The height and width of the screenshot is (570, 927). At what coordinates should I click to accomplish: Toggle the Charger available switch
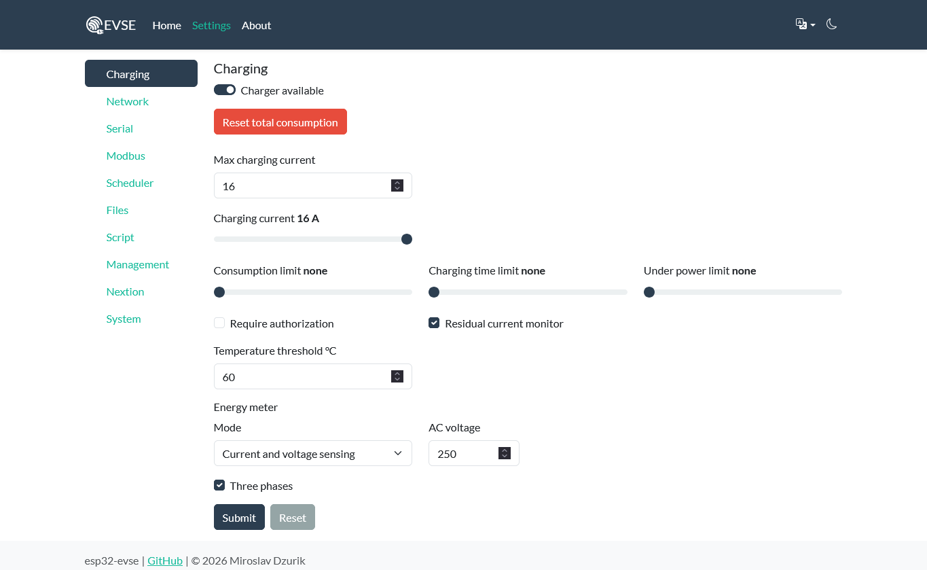[225, 90]
